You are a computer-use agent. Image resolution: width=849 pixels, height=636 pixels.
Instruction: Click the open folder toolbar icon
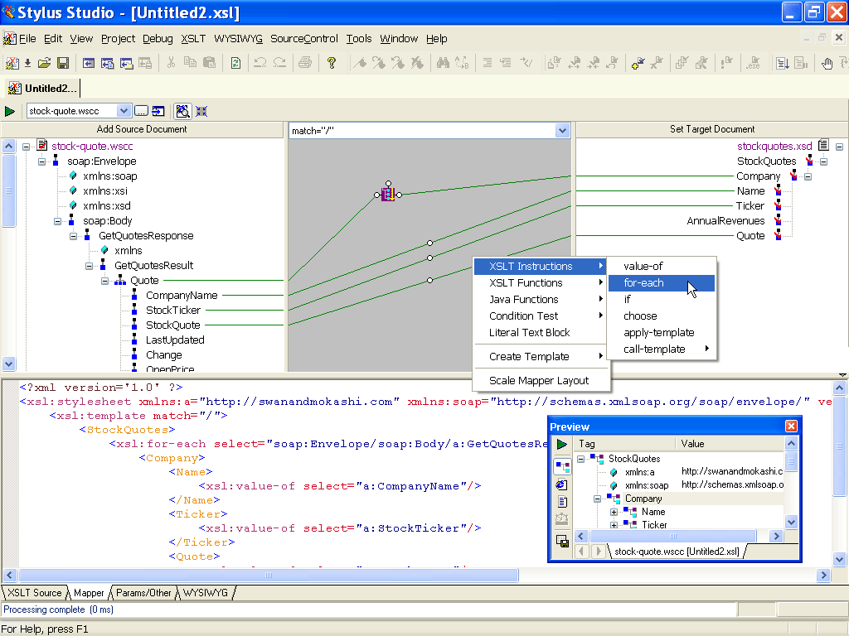click(44, 63)
